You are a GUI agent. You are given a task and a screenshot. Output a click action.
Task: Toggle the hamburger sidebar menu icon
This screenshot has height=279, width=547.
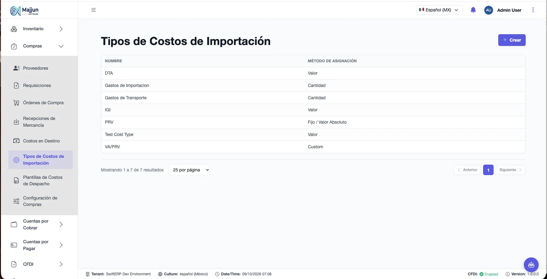coord(94,10)
